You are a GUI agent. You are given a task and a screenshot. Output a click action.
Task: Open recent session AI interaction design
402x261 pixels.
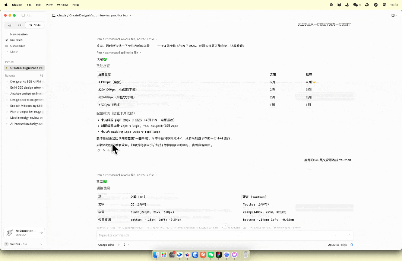[24, 124]
